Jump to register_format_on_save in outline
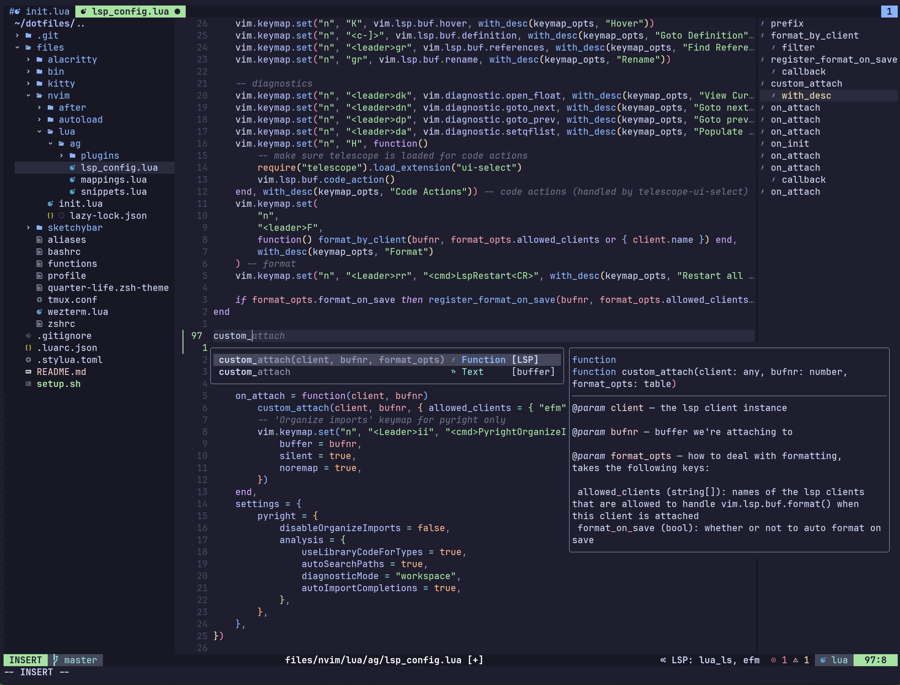Image resolution: width=900 pixels, height=685 pixels. pyautogui.click(x=833, y=59)
